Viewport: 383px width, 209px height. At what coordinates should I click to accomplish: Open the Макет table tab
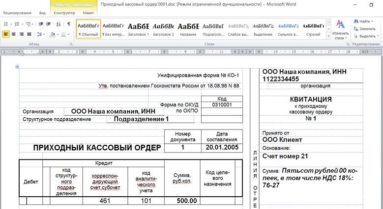pos(88,13)
